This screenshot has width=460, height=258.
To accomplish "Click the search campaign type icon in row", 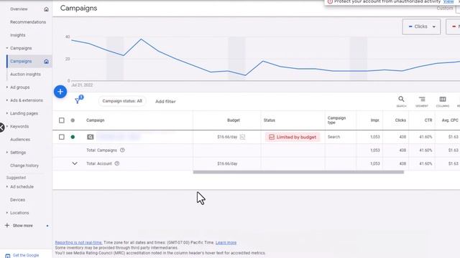I will pyautogui.click(x=91, y=137).
